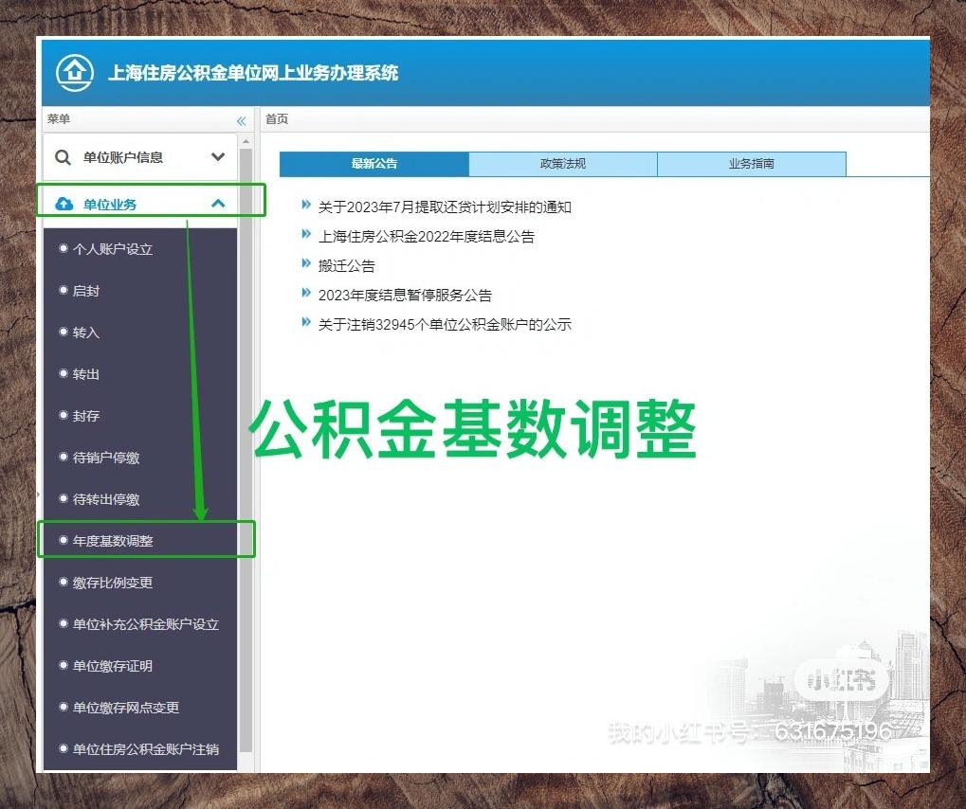Click the housing fund house logo icon

coord(75,72)
